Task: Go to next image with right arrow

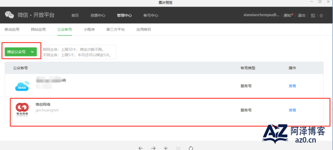Action: pyautogui.click(x=153, y=148)
